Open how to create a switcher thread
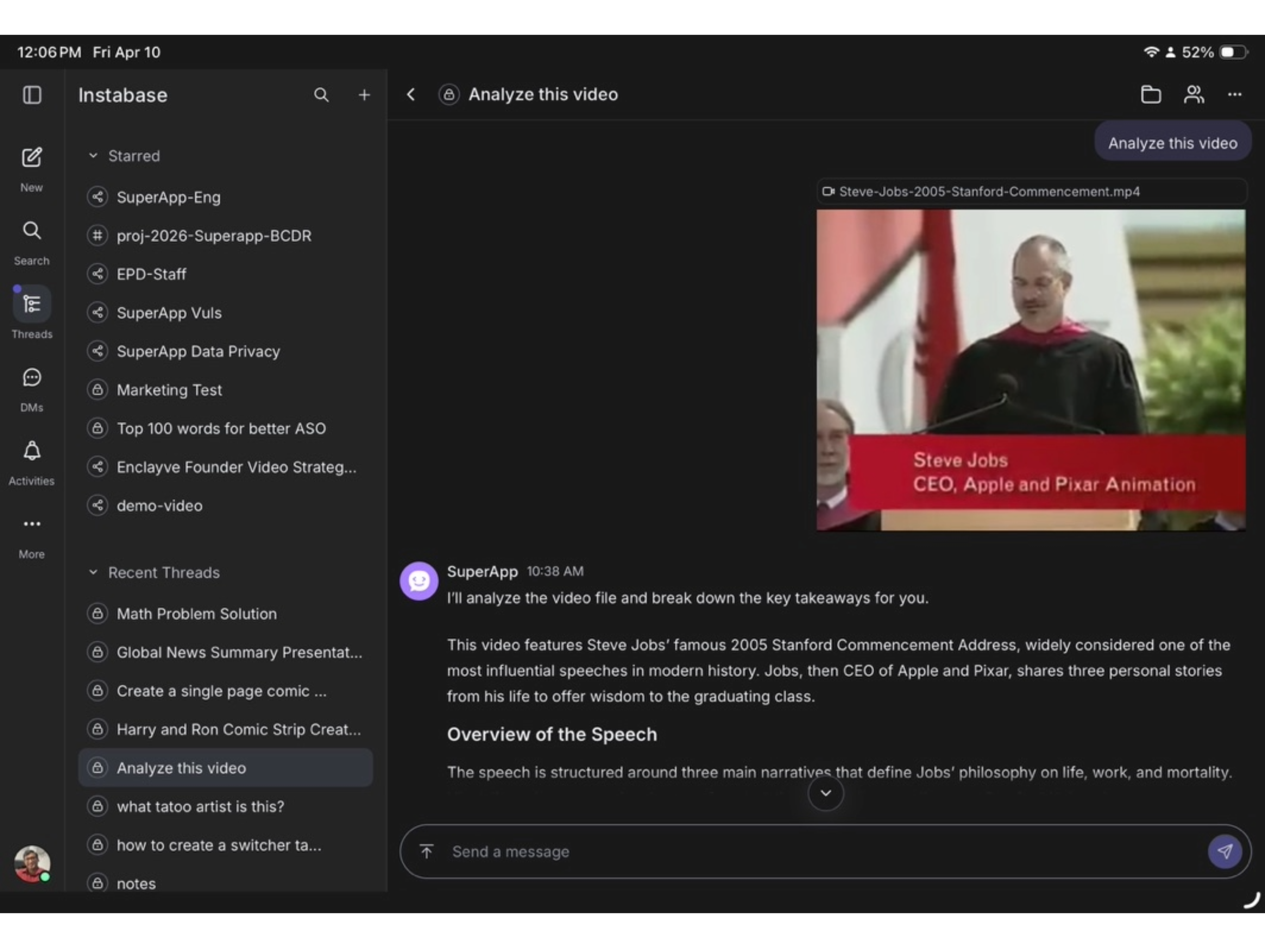The width and height of the screenshot is (1265, 948). click(x=225, y=845)
